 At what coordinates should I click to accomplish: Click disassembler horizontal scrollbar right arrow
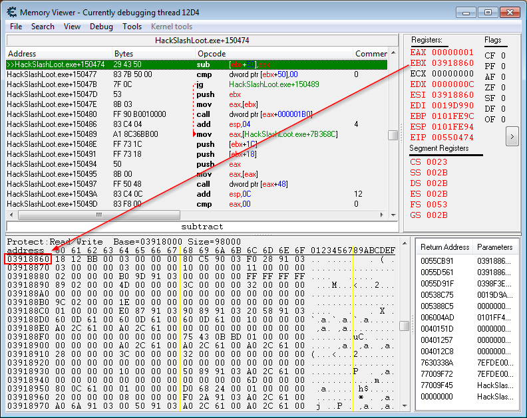(x=381, y=215)
